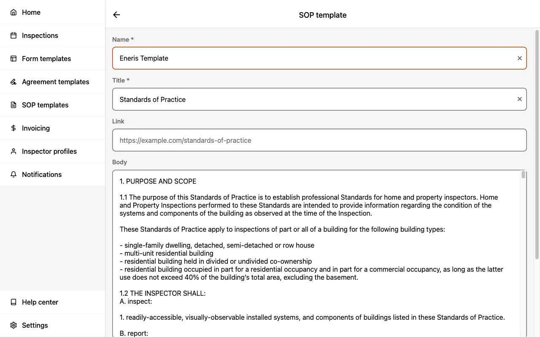This screenshot has height=337, width=540.
Task: Clear the Title field with the × button
Action: 520,99
